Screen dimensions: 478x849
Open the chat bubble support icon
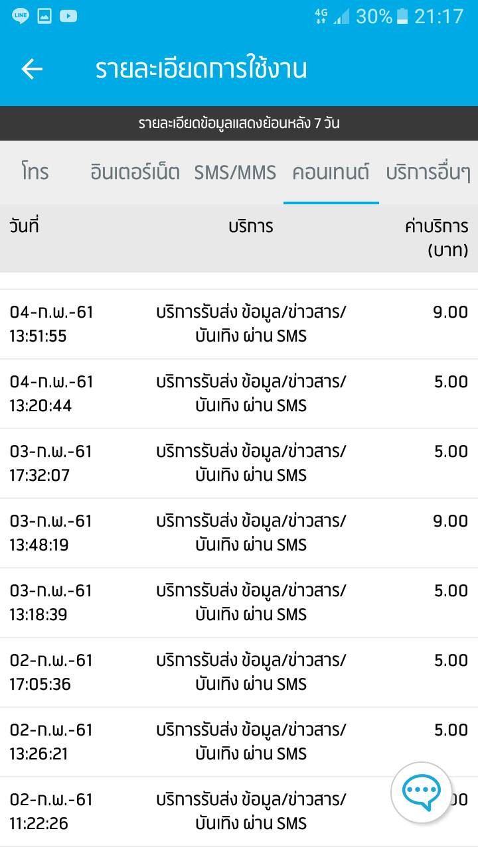pos(422,792)
